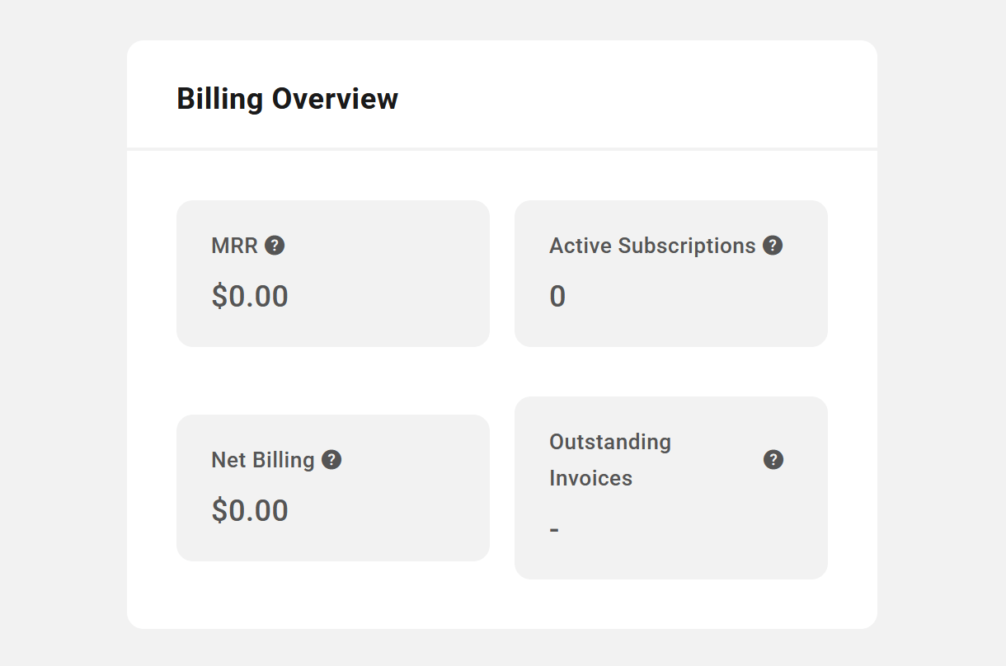This screenshot has height=666, width=1006.
Task: Open the Active Subscriptions help tooltip icon
Action: (773, 246)
